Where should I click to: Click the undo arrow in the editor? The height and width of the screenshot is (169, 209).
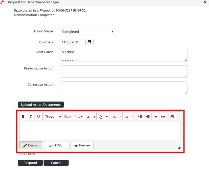(115, 117)
